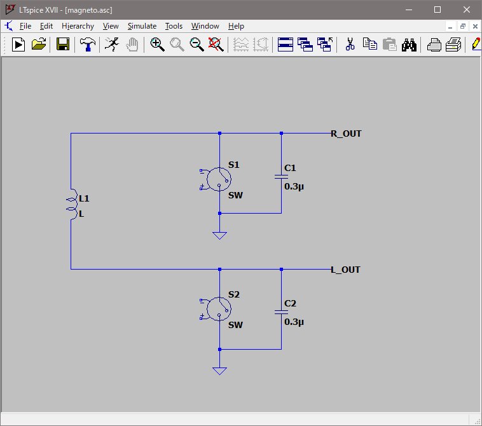482x426 pixels.
Task: Open the Simulate menu
Action: click(142, 26)
